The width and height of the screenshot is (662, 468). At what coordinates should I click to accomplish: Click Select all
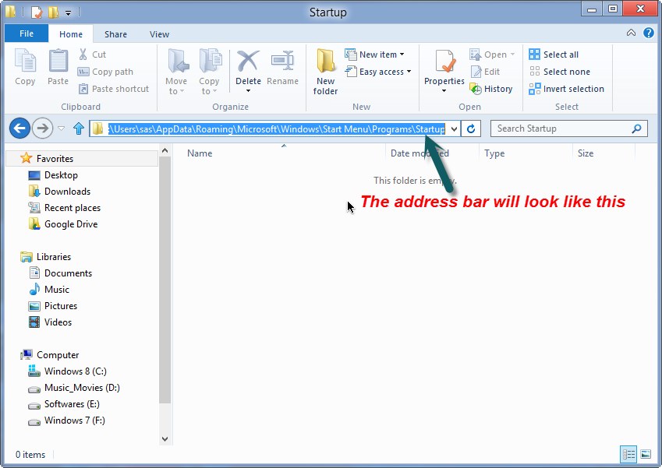pyautogui.click(x=554, y=55)
